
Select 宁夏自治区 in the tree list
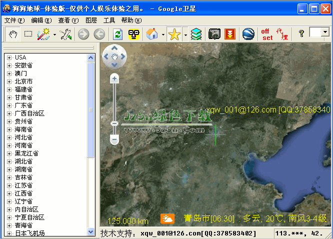(x=29, y=217)
